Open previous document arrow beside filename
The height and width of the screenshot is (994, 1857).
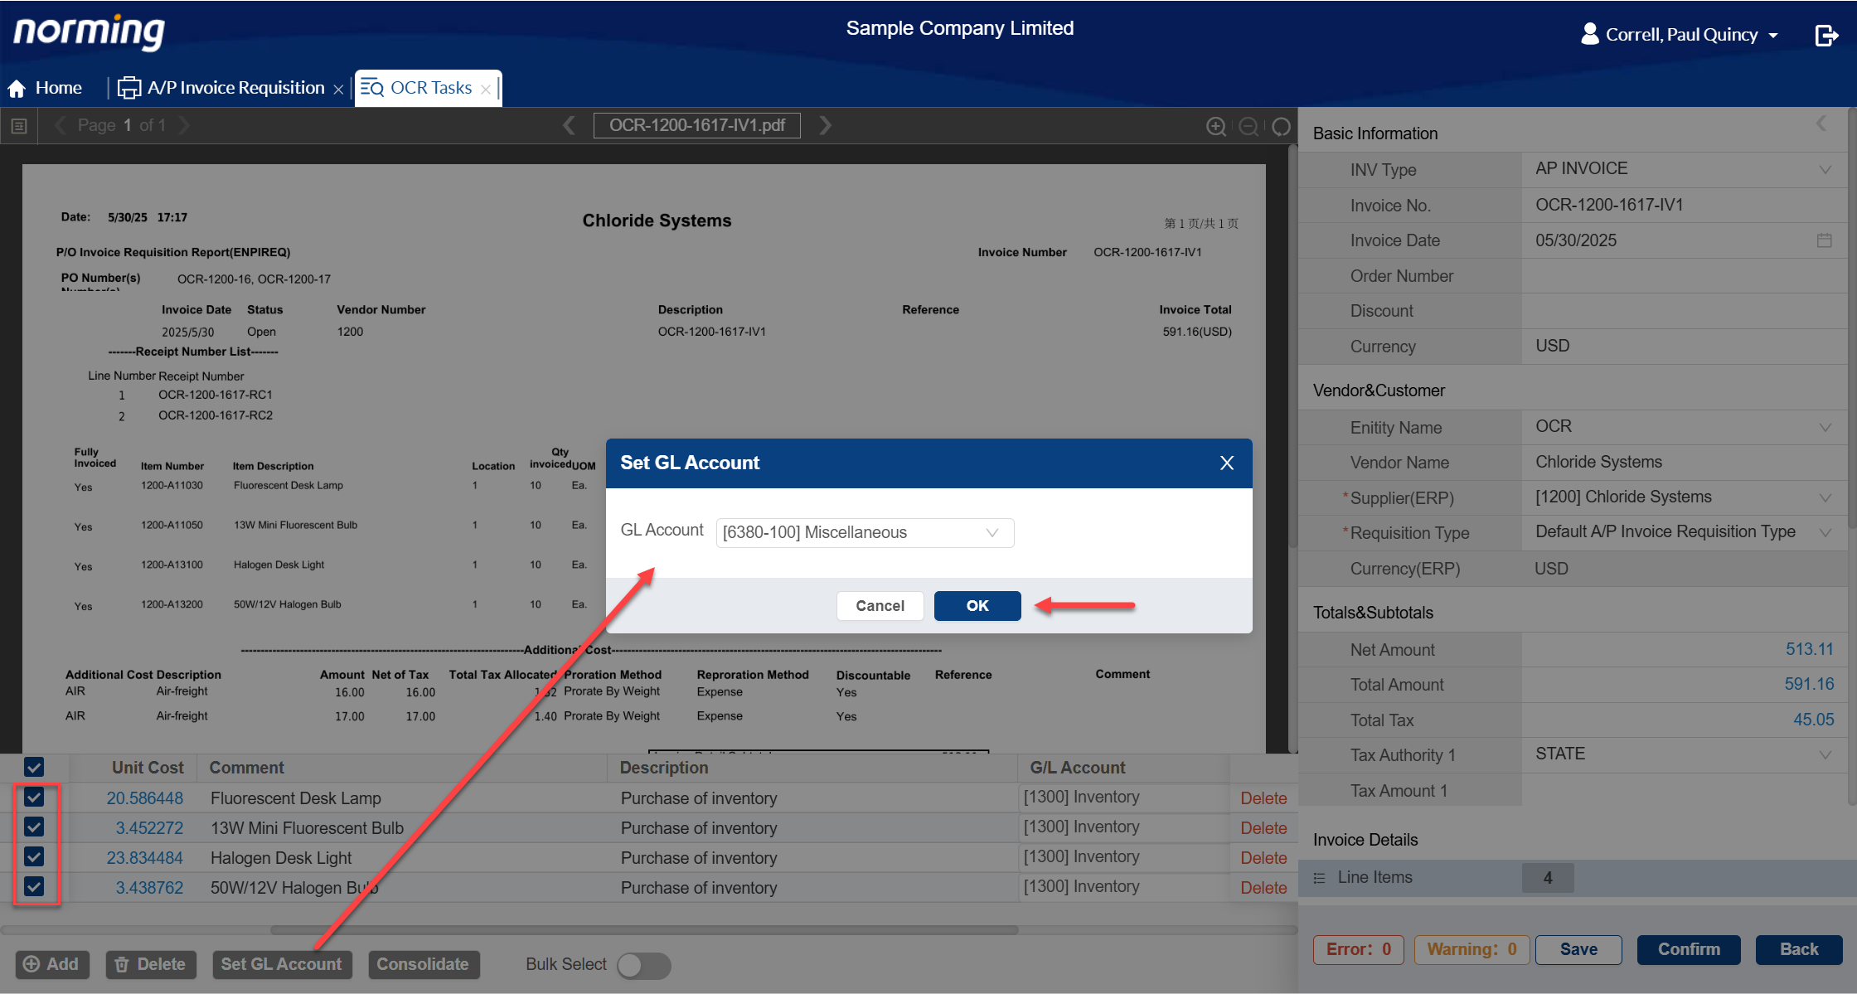click(x=569, y=125)
